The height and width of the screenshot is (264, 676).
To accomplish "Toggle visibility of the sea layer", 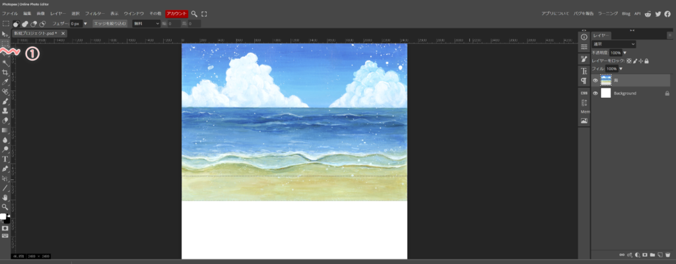I will 595,81.
